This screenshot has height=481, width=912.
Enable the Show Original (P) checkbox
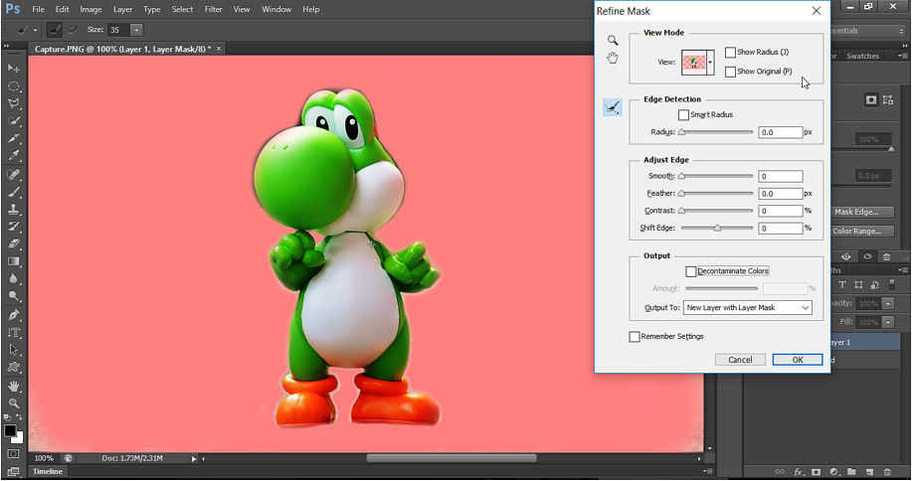pyautogui.click(x=730, y=72)
